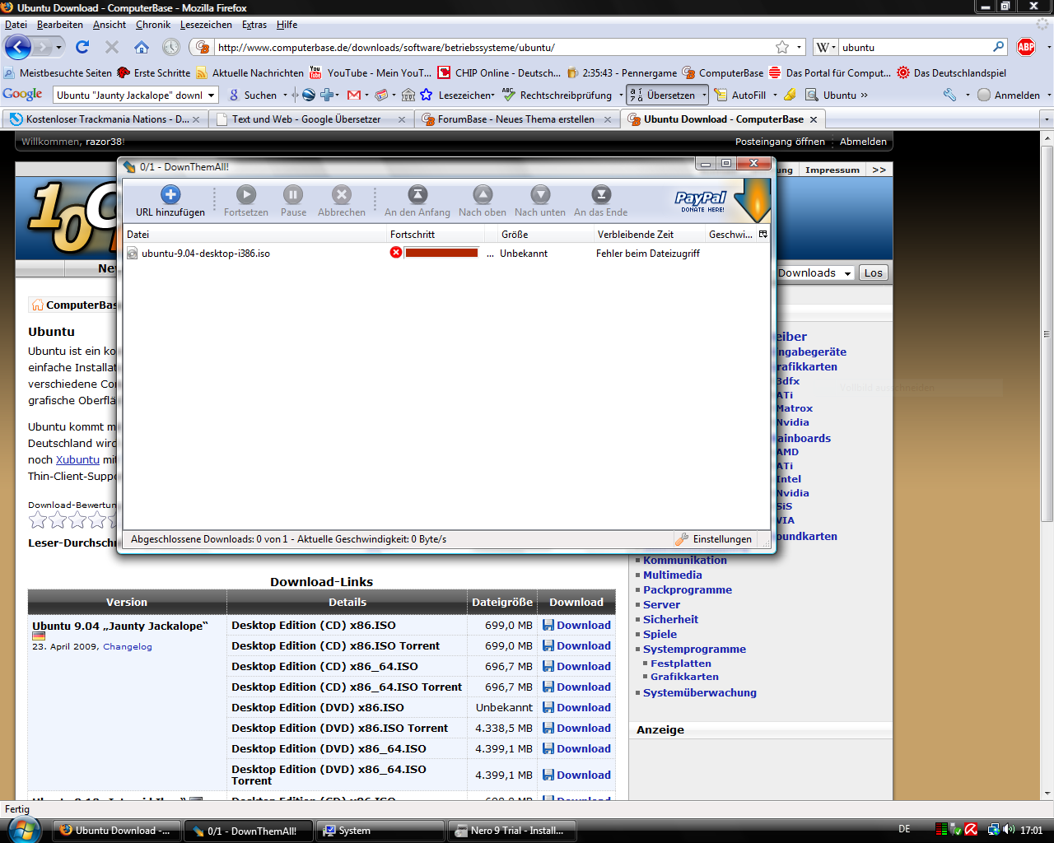Close the Ubuntu Download - ComputerBase tab
The width and height of the screenshot is (1054, 843).
814,119
